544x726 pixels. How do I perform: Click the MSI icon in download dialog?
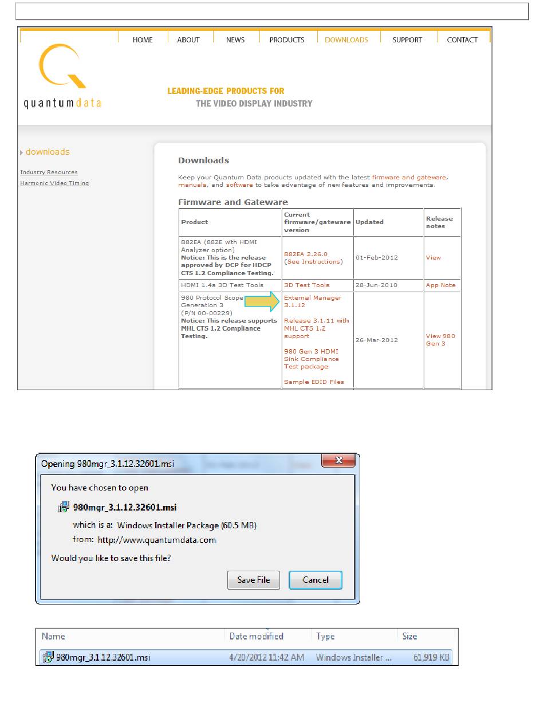pyautogui.click(x=64, y=507)
